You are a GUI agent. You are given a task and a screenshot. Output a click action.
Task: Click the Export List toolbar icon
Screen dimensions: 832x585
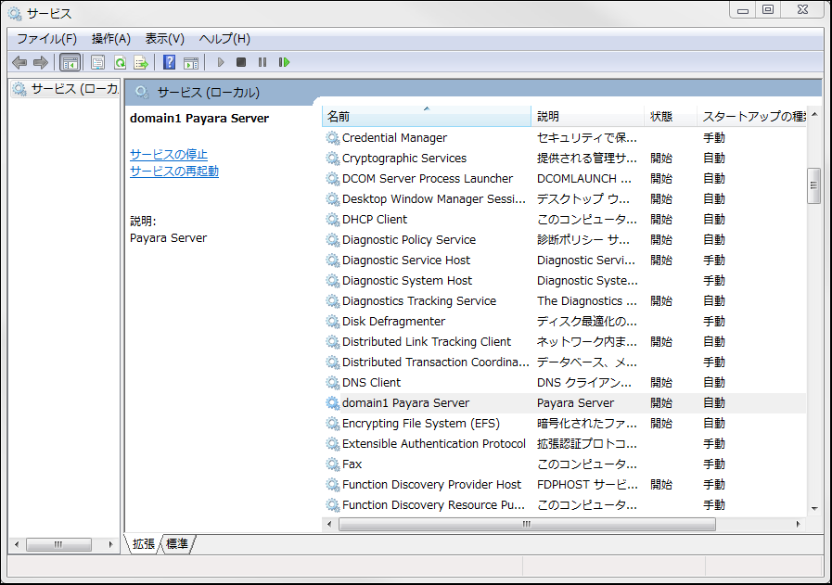click(x=141, y=62)
